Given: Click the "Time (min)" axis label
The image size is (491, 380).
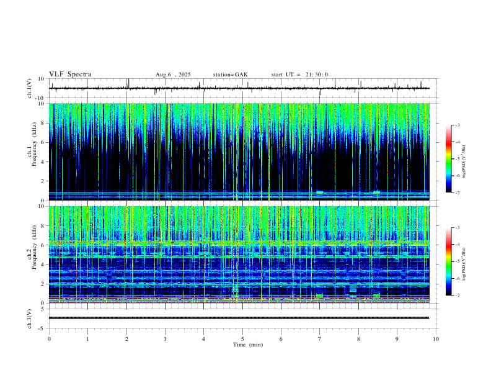Looking at the screenshot, I should click(x=248, y=345).
